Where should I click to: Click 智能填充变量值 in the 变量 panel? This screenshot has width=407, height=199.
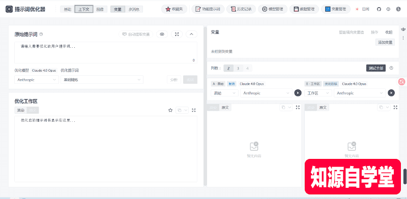tap(352, 32)
